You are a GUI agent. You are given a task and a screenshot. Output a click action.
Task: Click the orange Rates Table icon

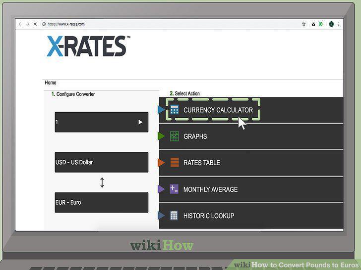[175, 162]
